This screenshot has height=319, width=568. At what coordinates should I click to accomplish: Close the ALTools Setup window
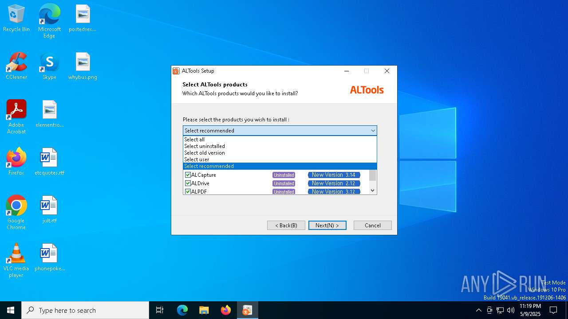387,71
